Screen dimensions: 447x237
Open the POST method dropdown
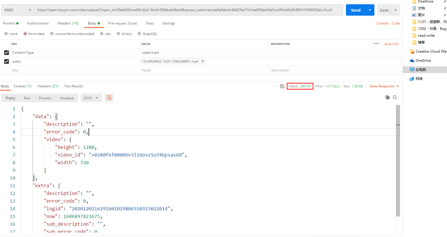(x=18, y=10)
